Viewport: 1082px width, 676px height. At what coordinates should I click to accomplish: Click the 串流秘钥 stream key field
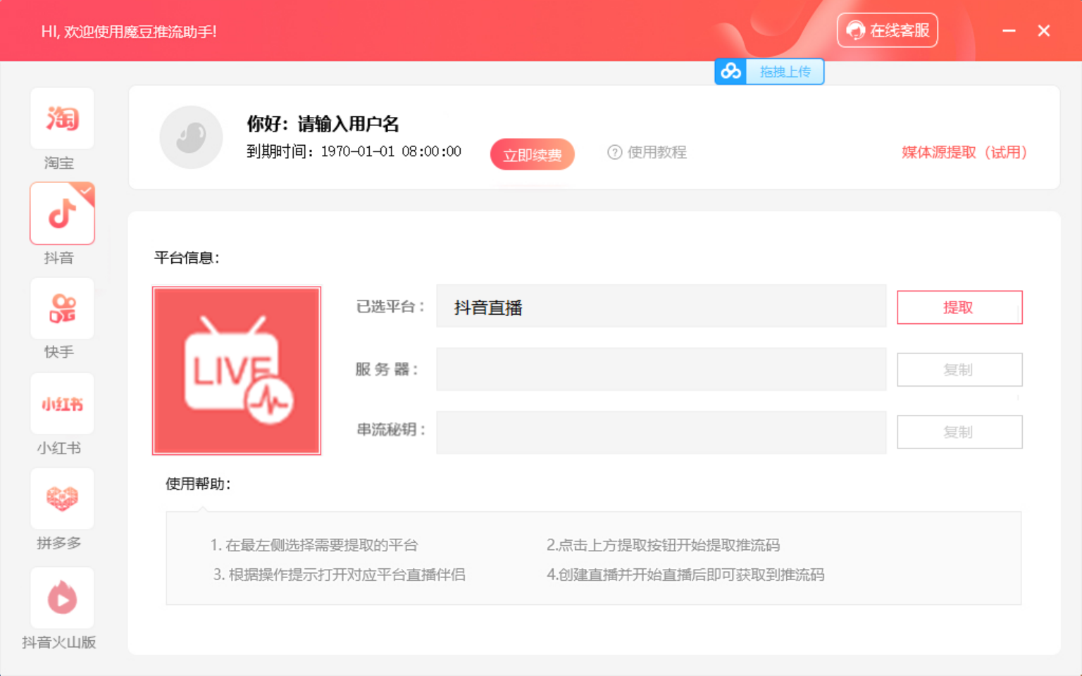tap(661, 432)
